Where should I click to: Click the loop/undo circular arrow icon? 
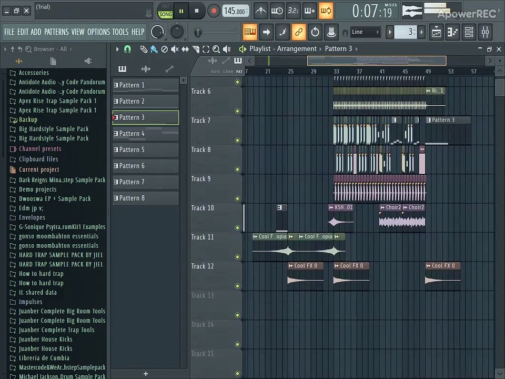click(x=315, y=32)
